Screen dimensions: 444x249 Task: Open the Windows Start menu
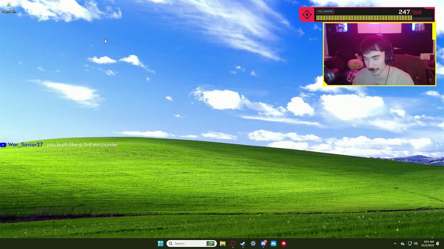pyautogui.click(x=161, y=243)
